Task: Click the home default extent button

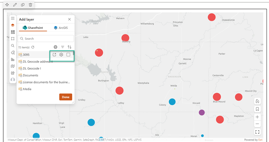Action: coord(257,101)
